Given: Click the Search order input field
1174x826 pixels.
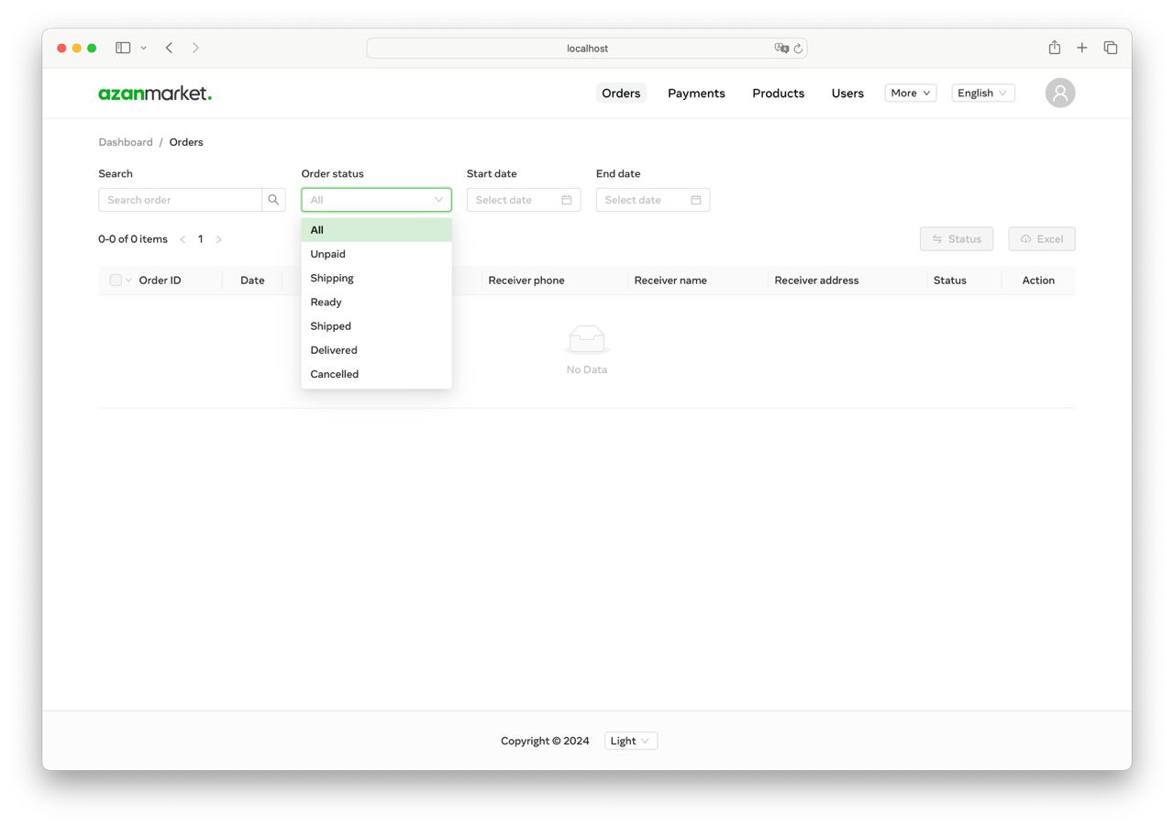Looking at the screenshot, I should 179,199.
